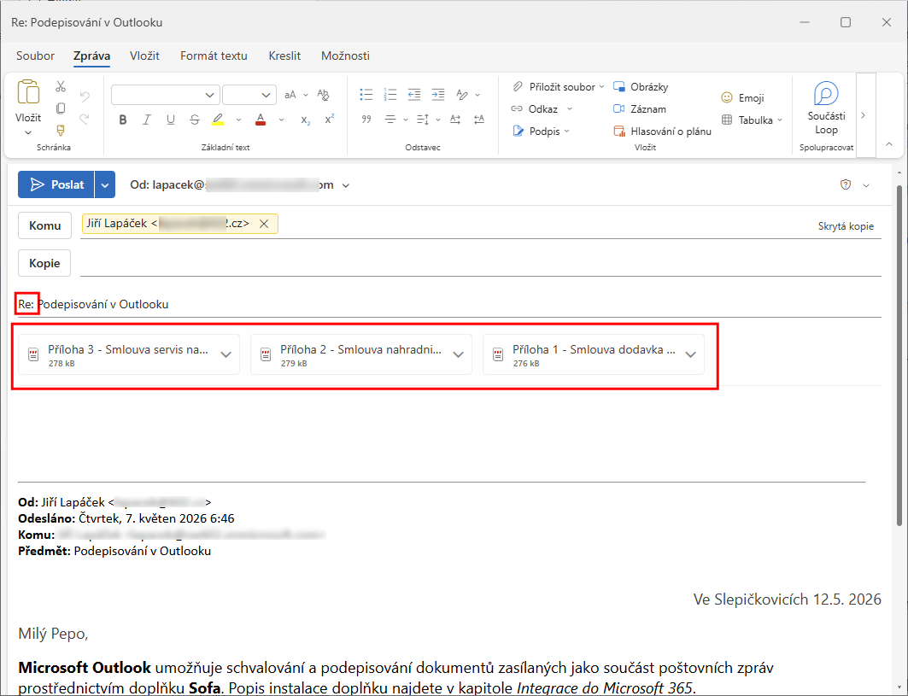Click the Poslat send button

pos(56,184)
